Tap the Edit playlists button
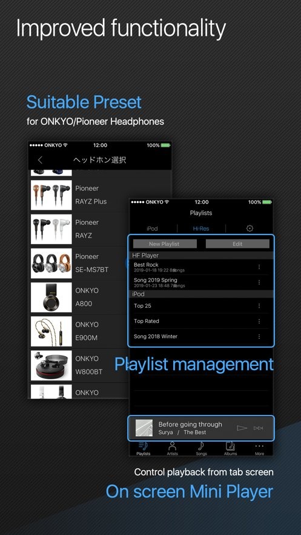This screenshot has width=301, height=535. click(x=237, y=244)
